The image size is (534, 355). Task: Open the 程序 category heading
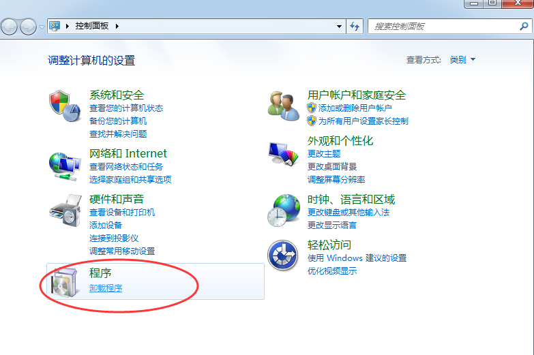[100, 273]
